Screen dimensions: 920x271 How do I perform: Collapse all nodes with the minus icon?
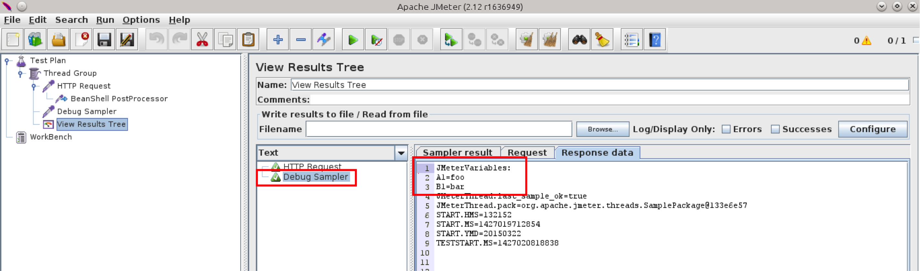pos(301,40)
